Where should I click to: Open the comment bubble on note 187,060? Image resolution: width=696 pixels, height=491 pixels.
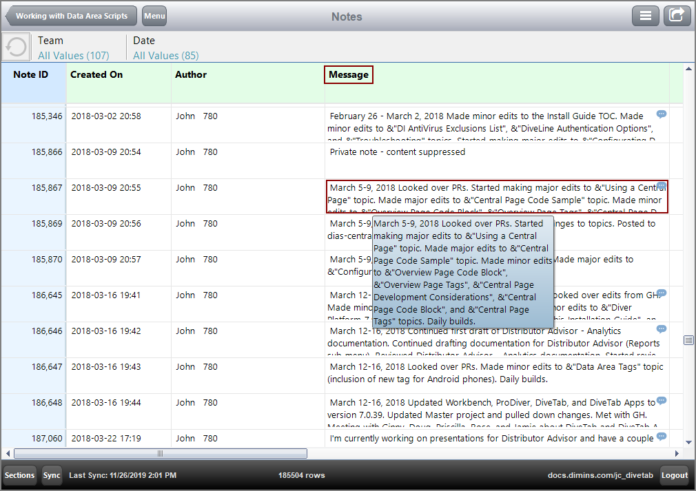point(661,437)
